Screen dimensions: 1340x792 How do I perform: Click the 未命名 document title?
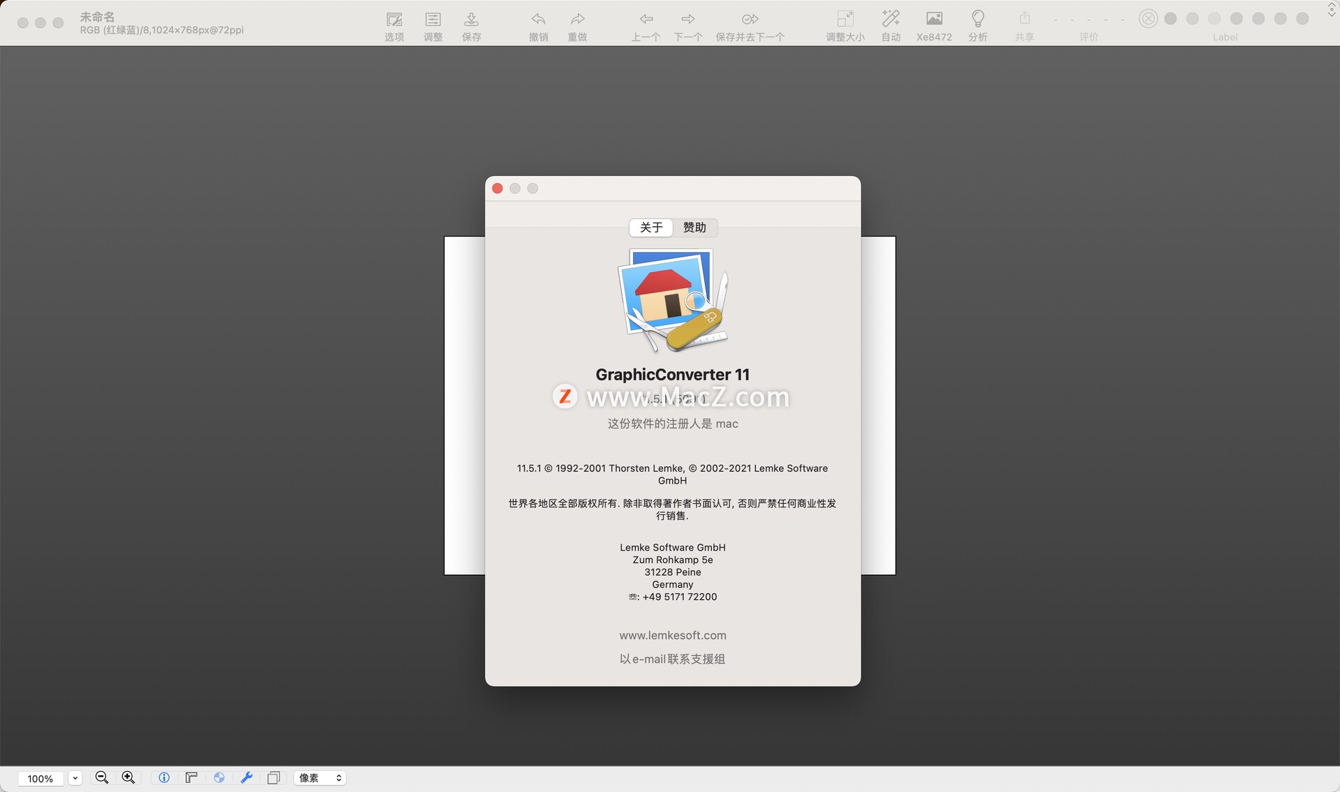coord(97,17)
